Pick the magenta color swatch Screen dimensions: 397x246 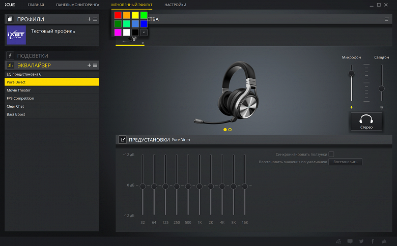tap(118, 33)
